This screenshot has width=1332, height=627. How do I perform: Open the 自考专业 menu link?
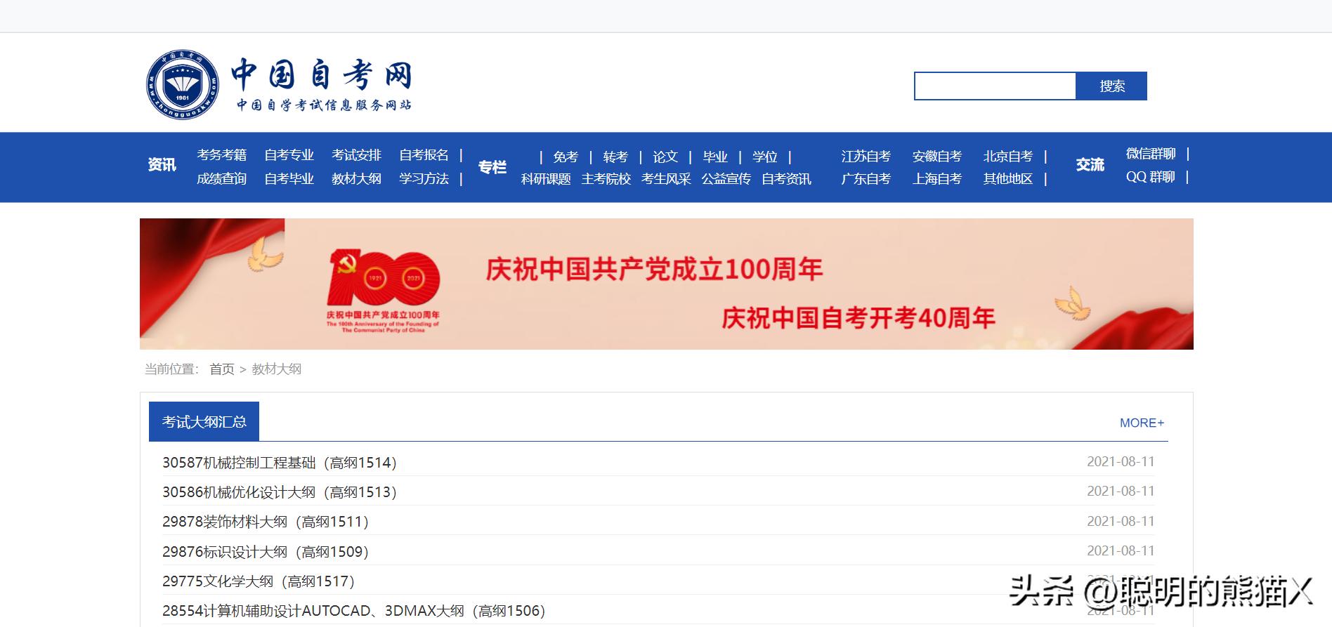click(x=289, y=154)
